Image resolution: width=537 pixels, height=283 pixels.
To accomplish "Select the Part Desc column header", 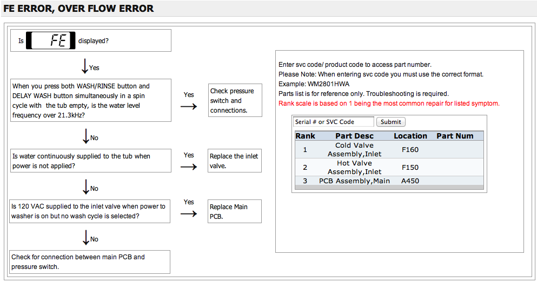I will click(x=354, y=136).
